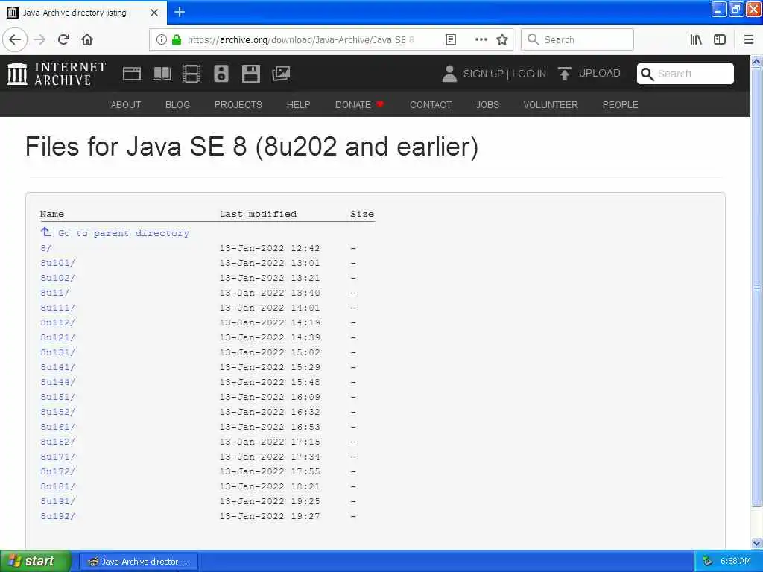
Task: Open the 8u144/ directory
Action: 58,382
